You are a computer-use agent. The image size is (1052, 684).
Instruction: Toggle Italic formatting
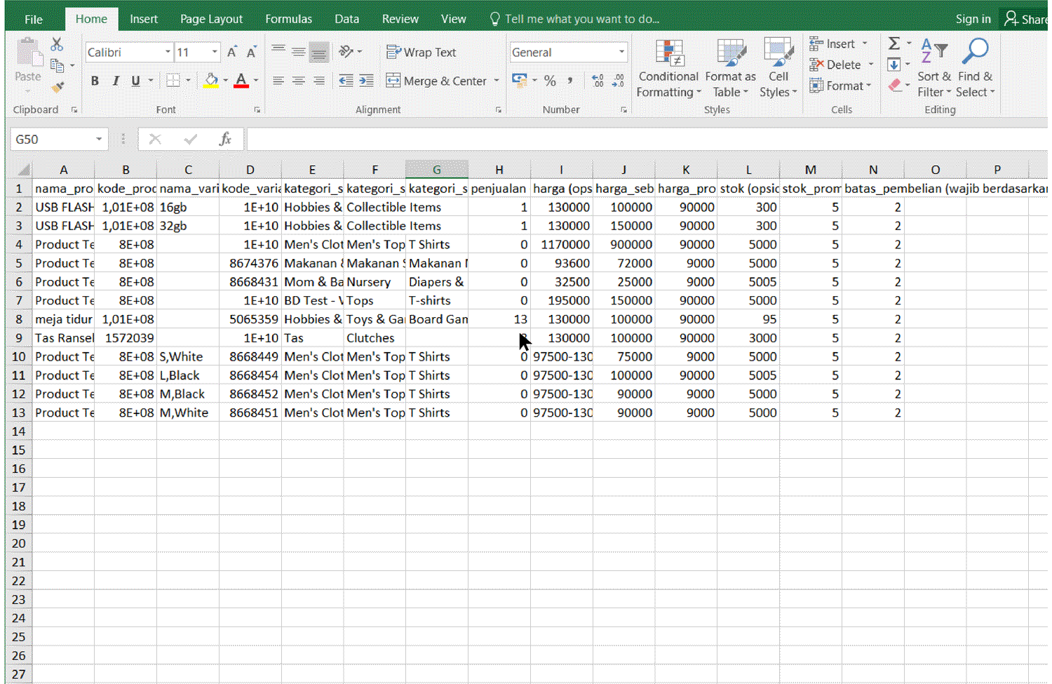click(115, 81)
